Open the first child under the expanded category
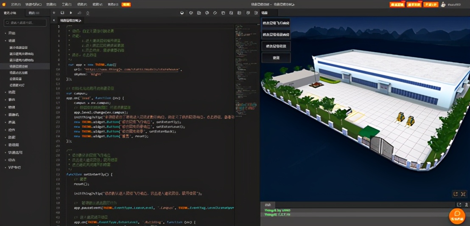The width and height of the screenshot is (470, 226). tap(19, 48)
